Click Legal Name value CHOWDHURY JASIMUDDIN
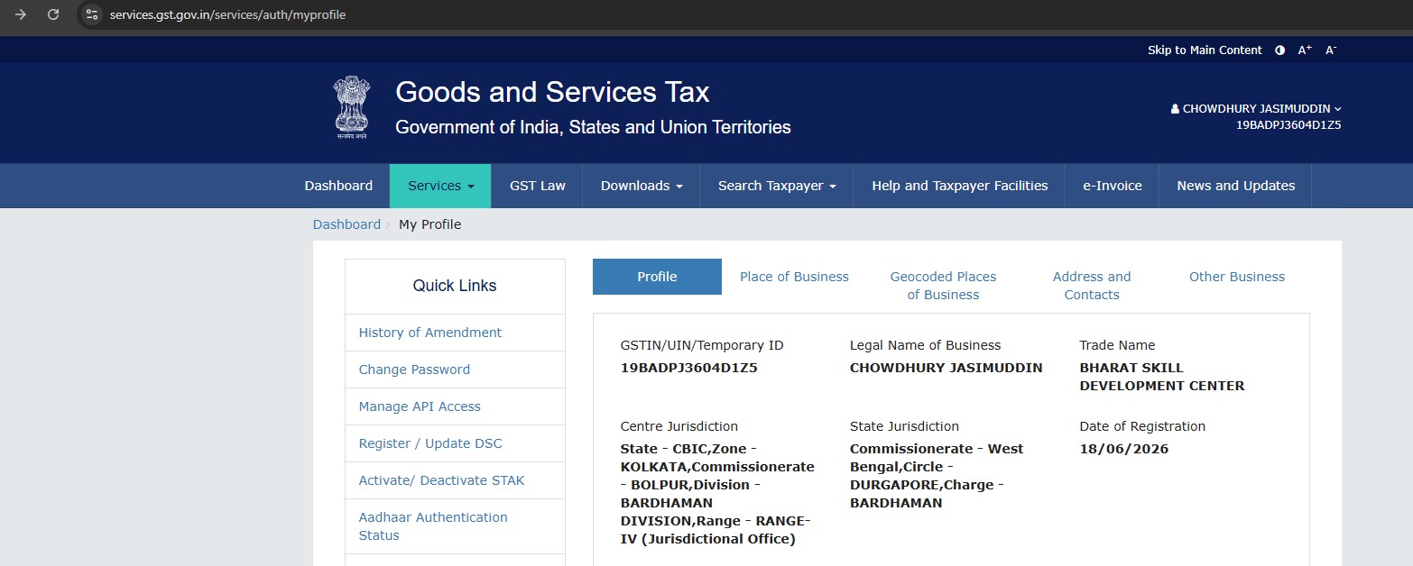The width and height of the screenshot is (1413, 566). click(946, 368)
